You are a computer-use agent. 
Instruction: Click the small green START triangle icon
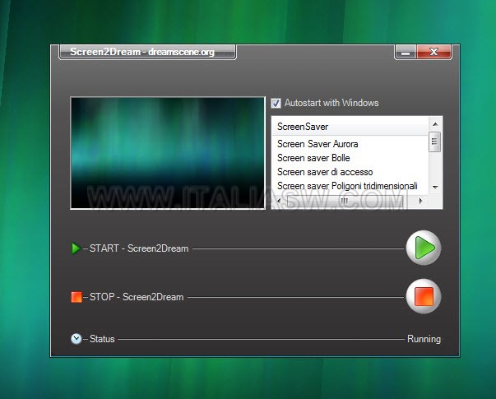(x=76, y=248)
